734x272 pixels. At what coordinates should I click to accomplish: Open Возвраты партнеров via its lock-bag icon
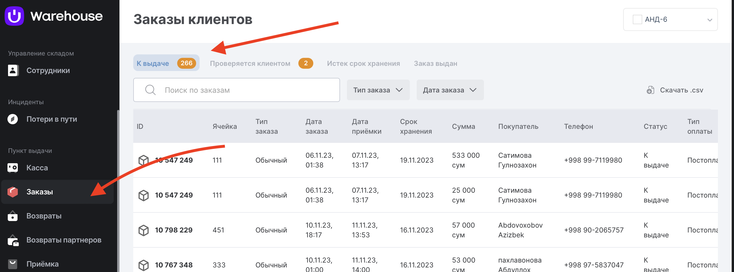(13, 240)
